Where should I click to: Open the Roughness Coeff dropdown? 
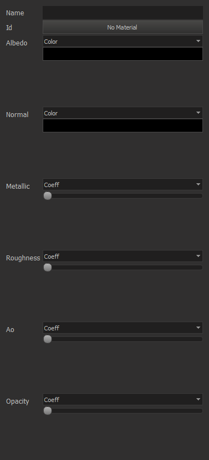click(x=123, y=256)
